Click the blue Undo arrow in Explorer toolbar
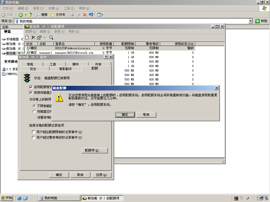 [x=91, y=15]
